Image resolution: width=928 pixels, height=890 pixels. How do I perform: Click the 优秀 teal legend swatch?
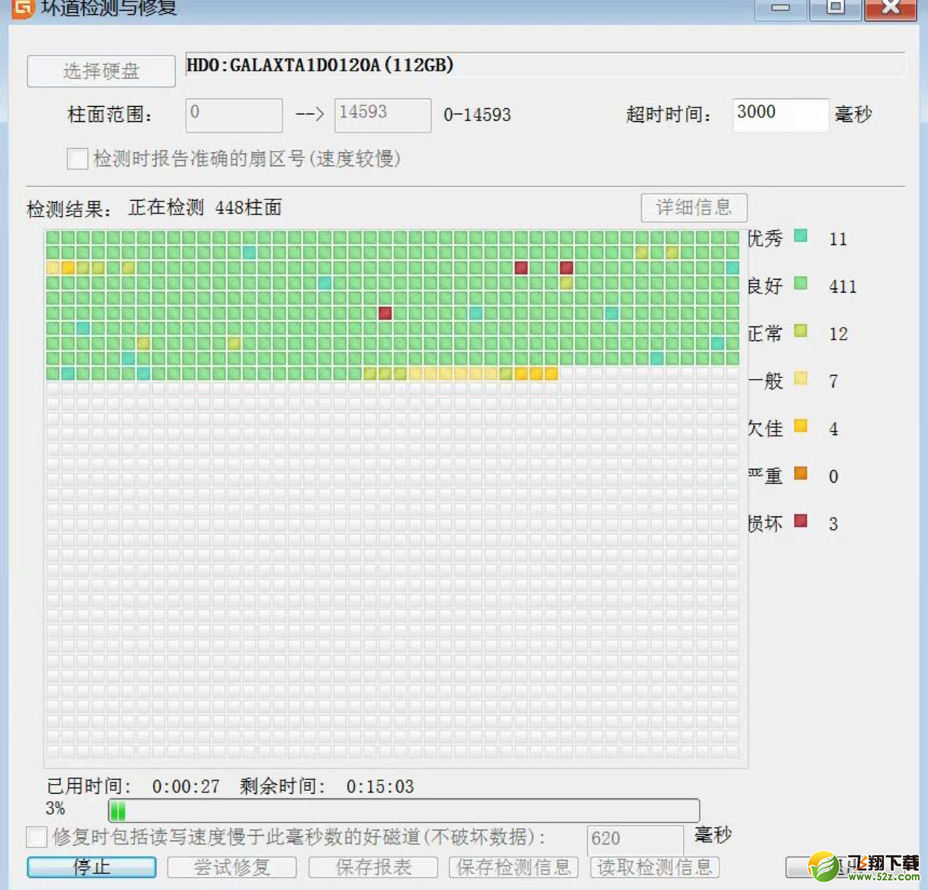tap(801, 236)
